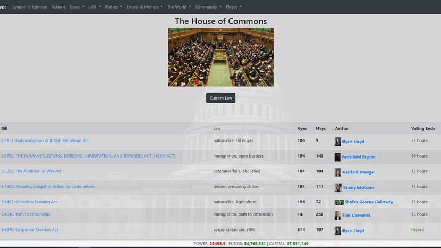
Task: Visit Gerdard Mengel's profile link
Action: coord(358,172)
